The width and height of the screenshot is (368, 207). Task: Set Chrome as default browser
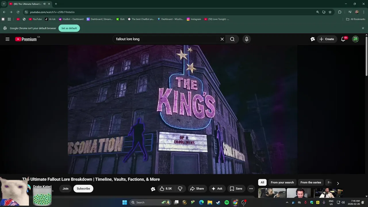[x=69, y=28]
